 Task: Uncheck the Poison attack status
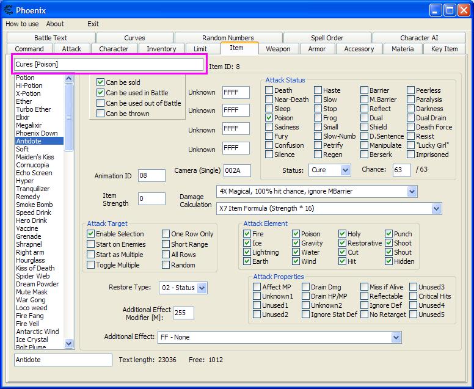[x=269, y=118]
